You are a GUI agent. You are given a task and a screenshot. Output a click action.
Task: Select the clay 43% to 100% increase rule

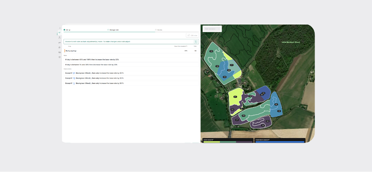[131, 59]
